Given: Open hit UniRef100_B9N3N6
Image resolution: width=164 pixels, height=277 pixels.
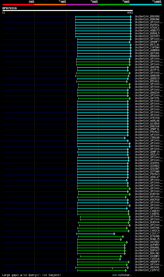Looking at the screenshot, I should click(147, 19).
